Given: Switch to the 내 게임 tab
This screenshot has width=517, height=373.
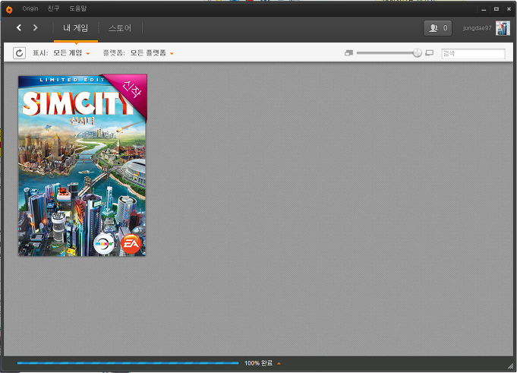Looking at the screenshot, I should tap(75, 28).
